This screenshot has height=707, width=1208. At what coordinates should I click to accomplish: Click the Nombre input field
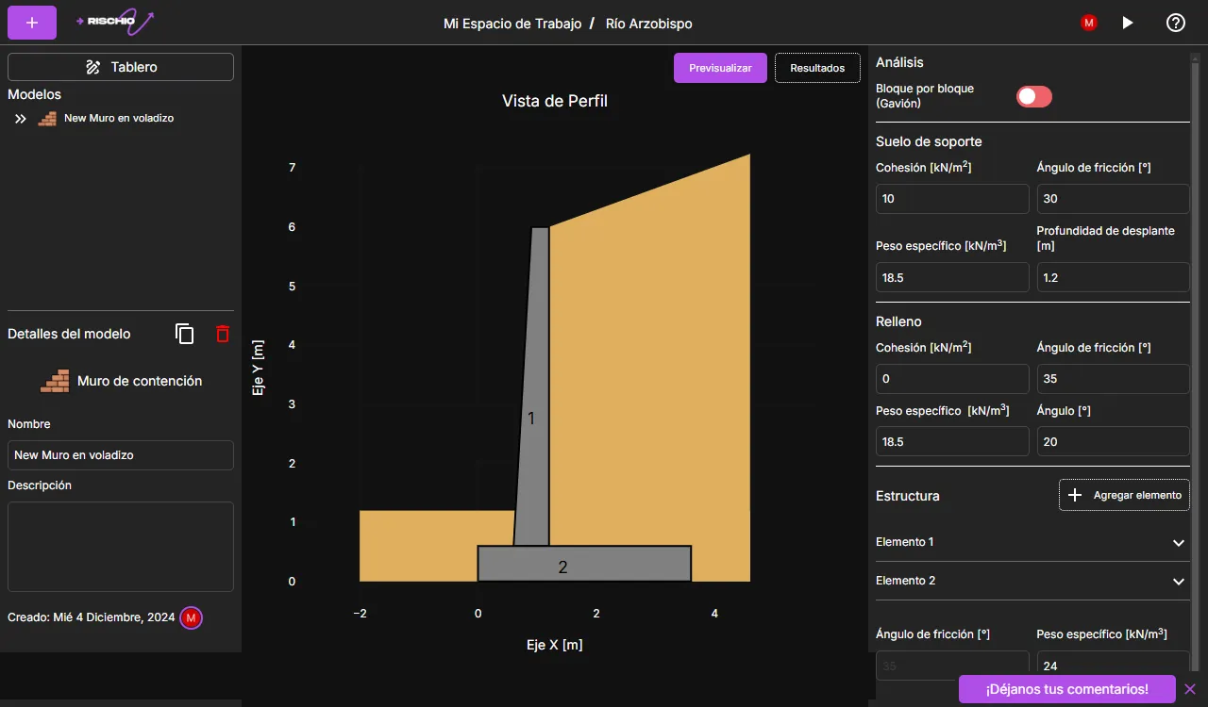[x=121, y=455]
